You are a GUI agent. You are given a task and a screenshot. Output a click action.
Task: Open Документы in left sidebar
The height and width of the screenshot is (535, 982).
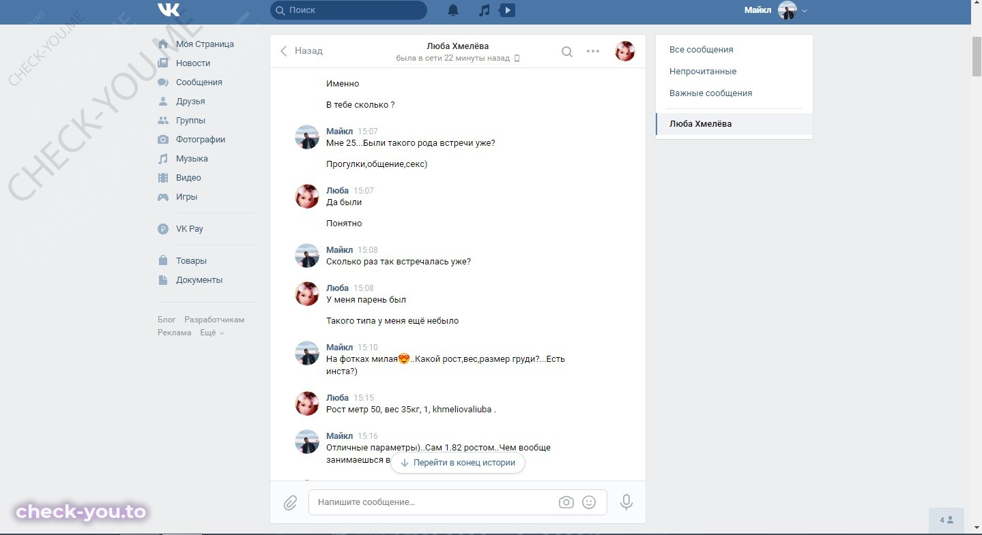pos(199,280)
